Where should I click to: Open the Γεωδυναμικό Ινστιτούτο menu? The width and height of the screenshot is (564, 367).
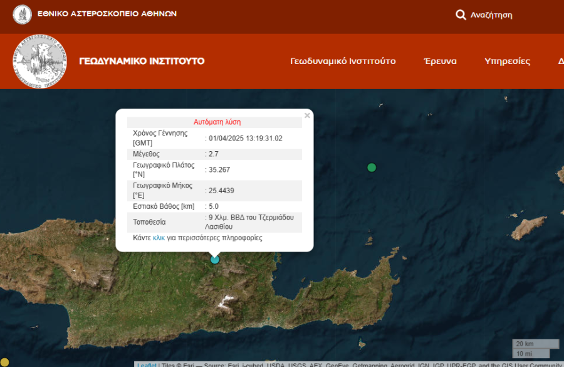343,61
